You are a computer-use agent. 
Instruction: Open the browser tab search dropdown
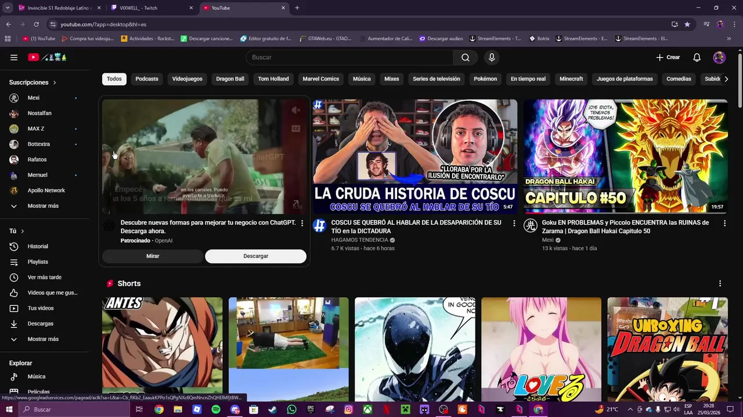(8, 8)
